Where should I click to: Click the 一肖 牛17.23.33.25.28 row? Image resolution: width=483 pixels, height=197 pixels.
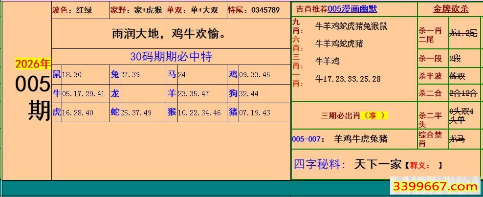tap(348, 79)
